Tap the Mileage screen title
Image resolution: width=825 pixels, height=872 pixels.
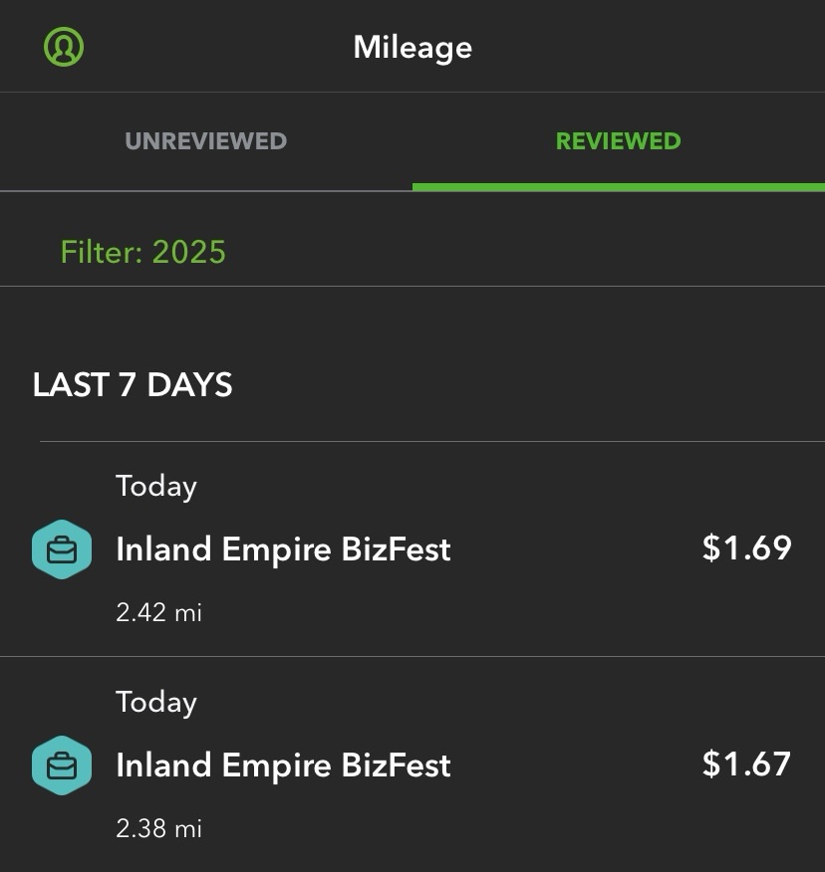pyautogui.click(x=412, y=47)
